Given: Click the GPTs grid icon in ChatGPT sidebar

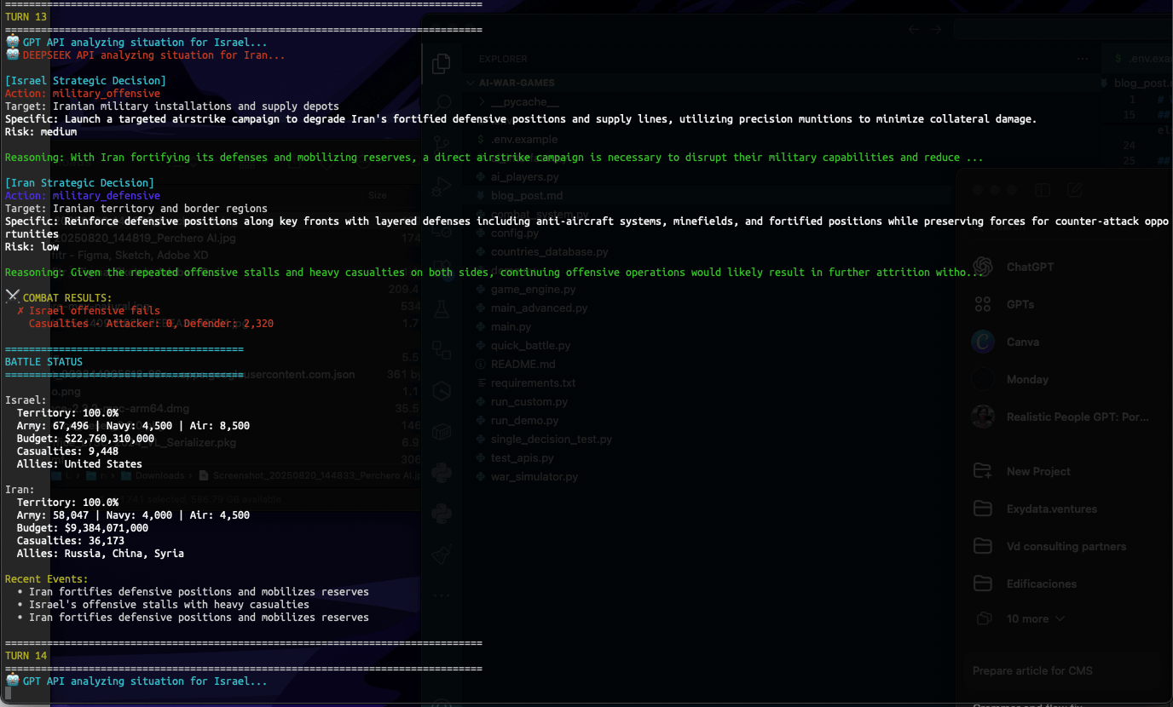Looking at the screenshot, I should click(983, 304).
